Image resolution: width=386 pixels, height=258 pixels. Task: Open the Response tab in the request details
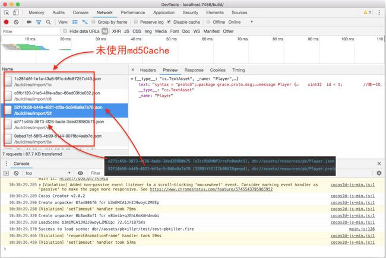(x=194, y=70)
